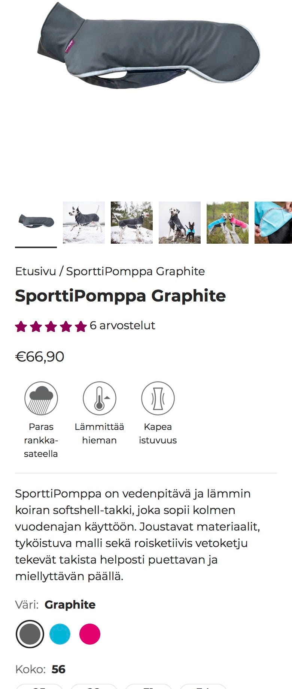The height and width of the screenshot is (689, 292).
Task: Select the turquoise blue color option
Action: pos(60,633)
